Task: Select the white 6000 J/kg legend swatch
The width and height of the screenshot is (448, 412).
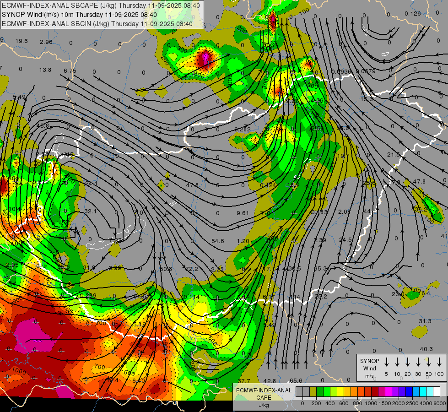Action: pyautogui.click(x=436, y=392)
